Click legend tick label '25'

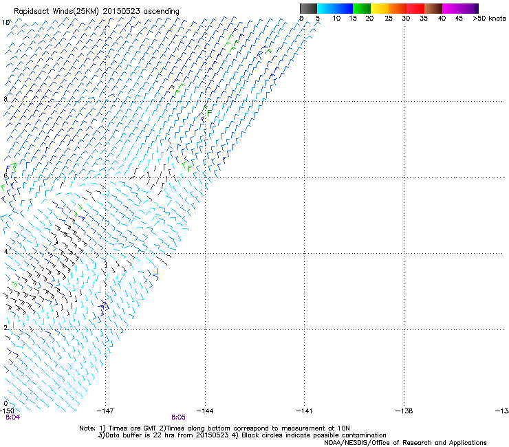point(389,19)
